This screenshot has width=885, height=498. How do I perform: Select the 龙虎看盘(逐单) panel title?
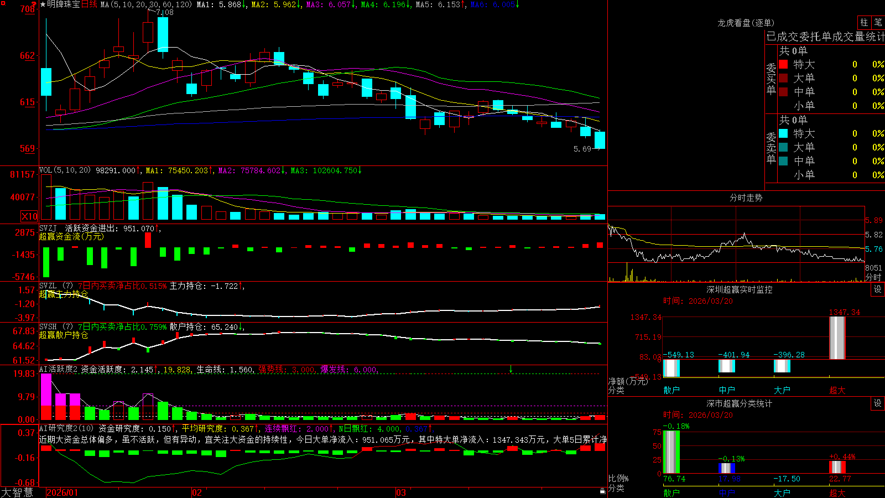[x=746, y=23]
